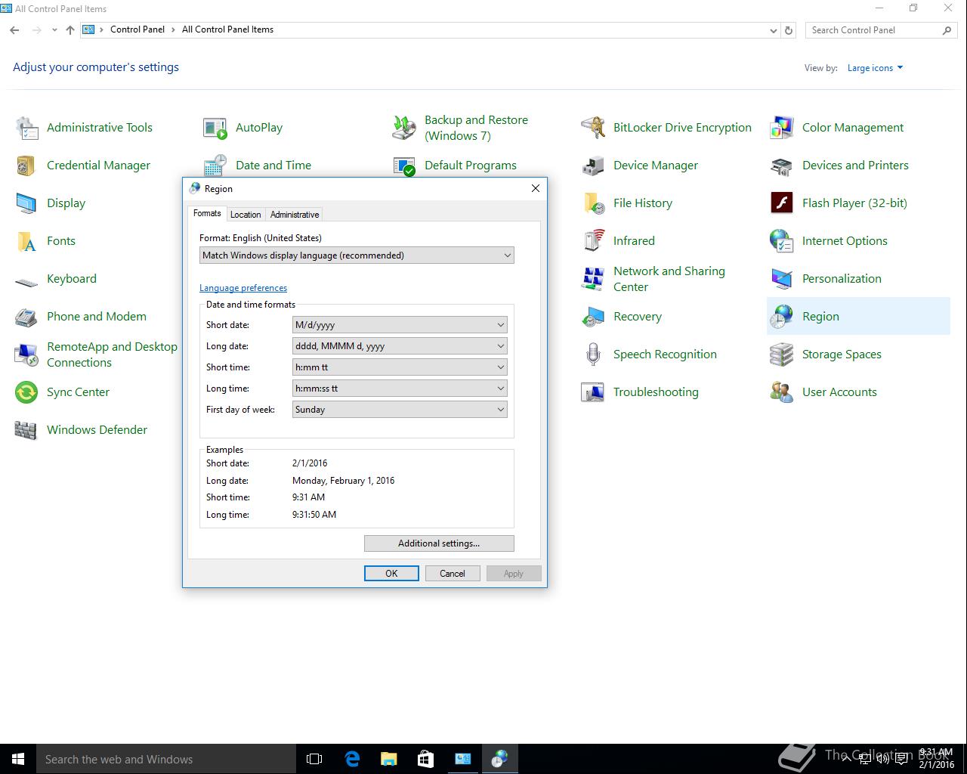Open the Administrative Tools icon
The height and width of the screenshot is (774, 967).
coord(26,128)
